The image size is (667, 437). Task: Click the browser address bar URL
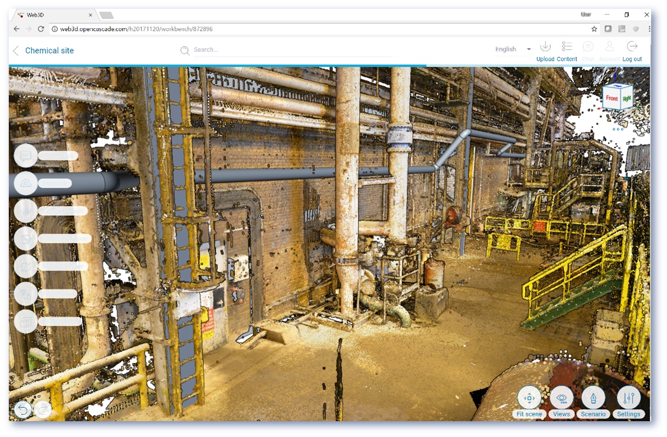click(x=136, y=29)
